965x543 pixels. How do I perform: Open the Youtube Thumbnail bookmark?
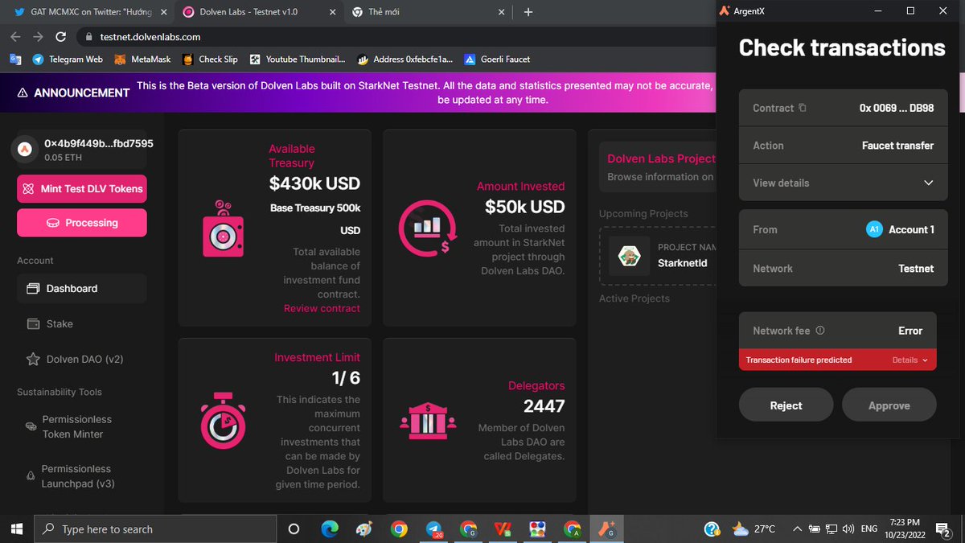(298, 59)
